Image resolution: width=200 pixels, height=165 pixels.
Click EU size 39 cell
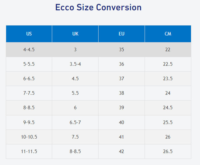[x=121, y=108]
